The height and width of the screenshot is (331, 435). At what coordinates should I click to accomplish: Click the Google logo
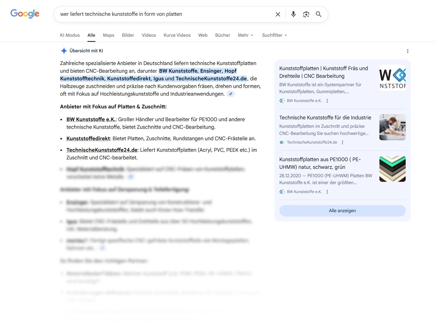[x=25, y=14]
